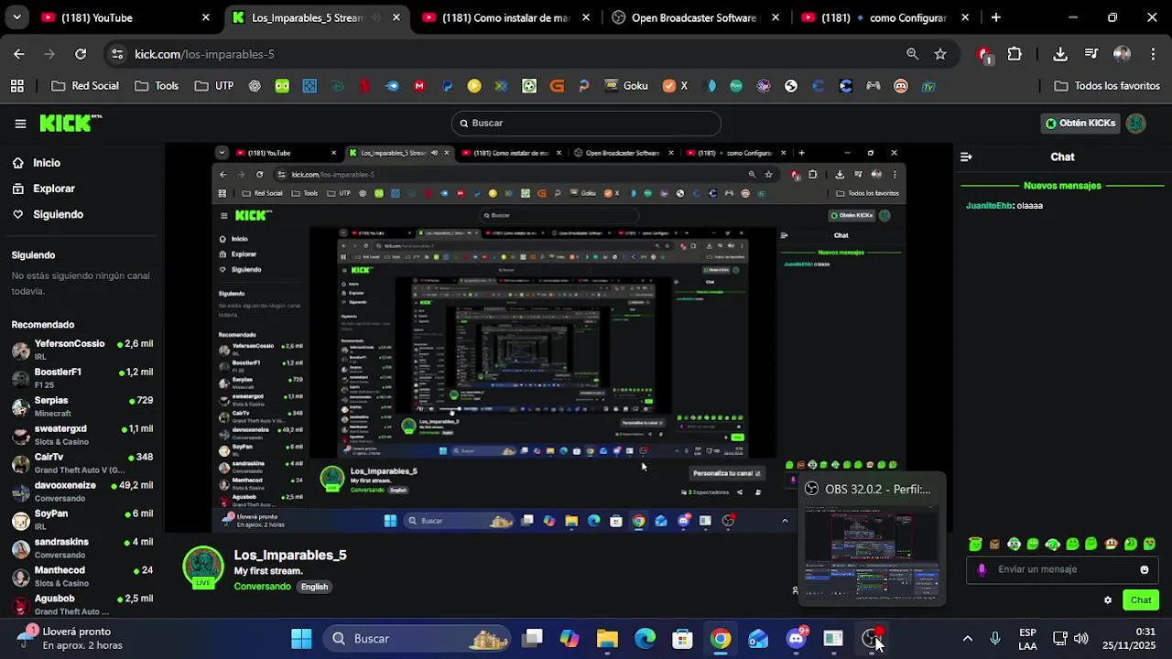Click the Conversando category under the stream title

[262, 587]
